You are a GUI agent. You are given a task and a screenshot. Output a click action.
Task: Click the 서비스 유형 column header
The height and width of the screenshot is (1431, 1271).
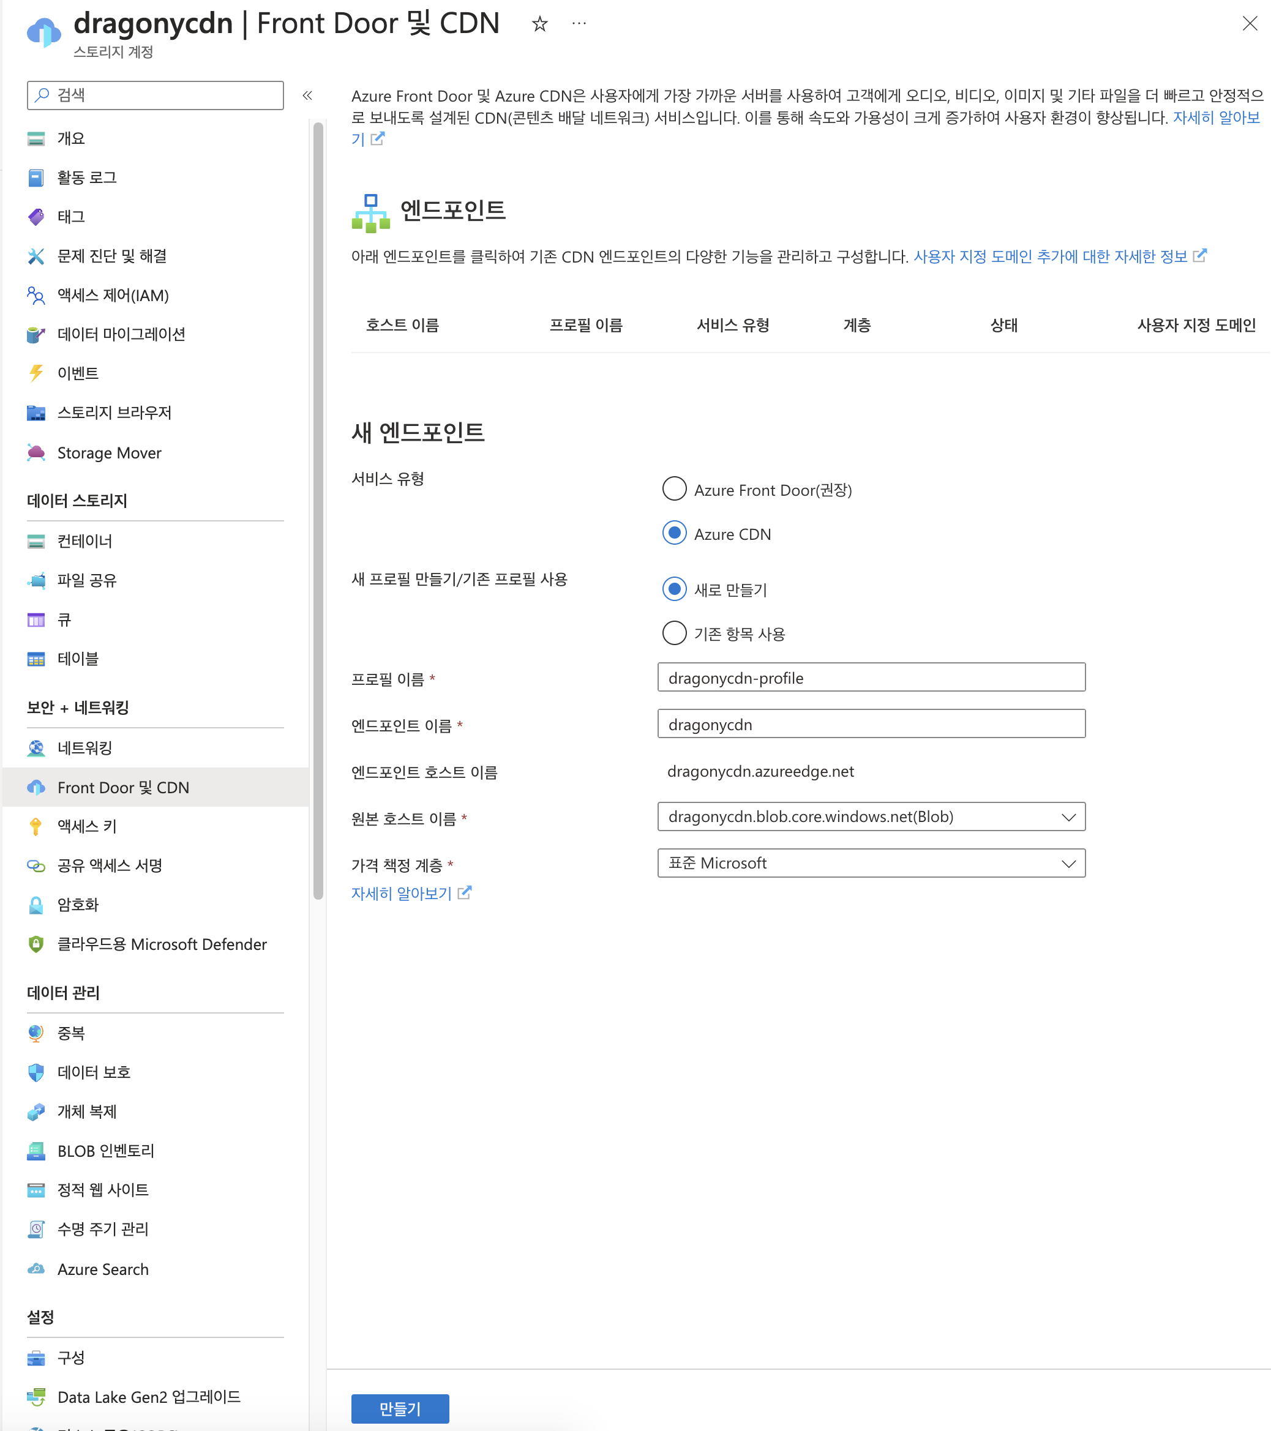[x=733, y=326]
